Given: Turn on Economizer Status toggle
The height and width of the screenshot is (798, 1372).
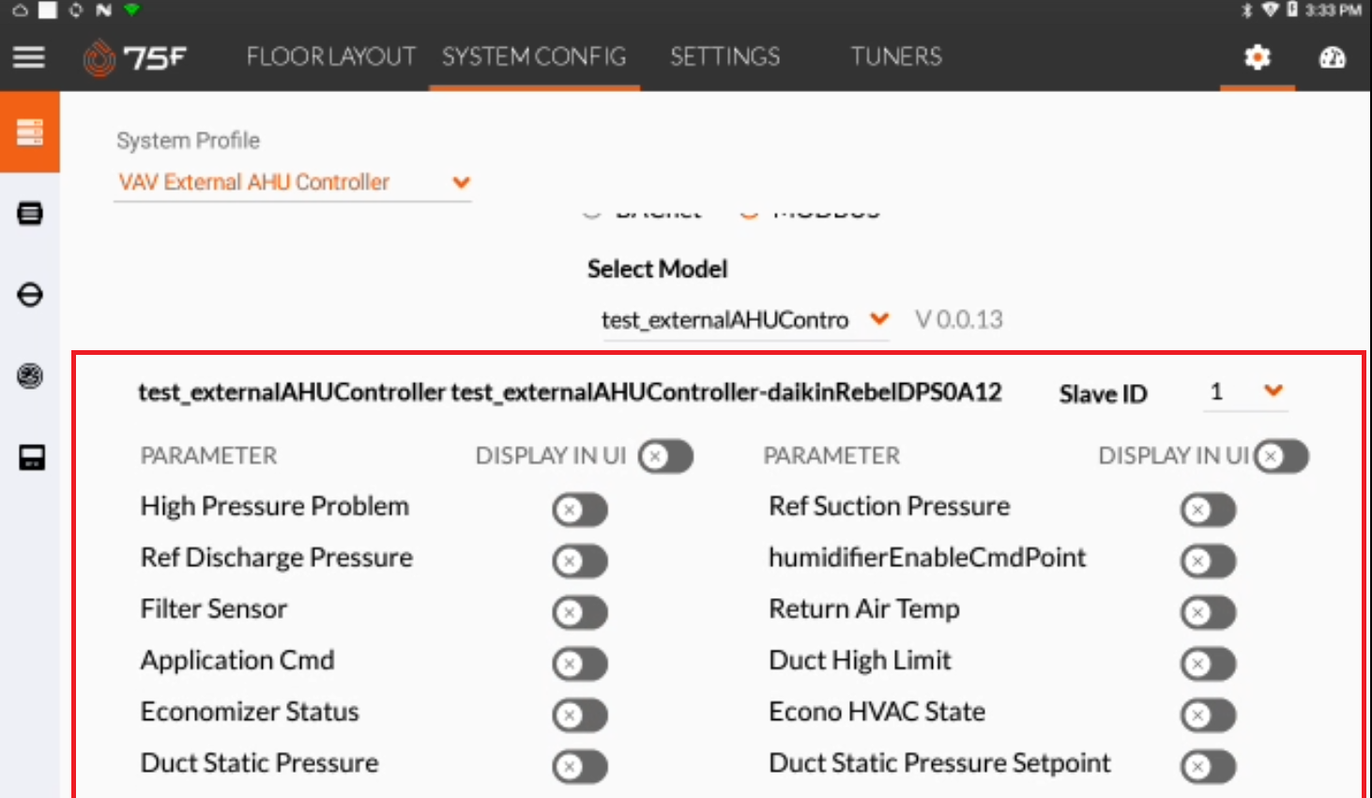Looking at the screenshot, I should pyautogui.click(x=580, y=714).
